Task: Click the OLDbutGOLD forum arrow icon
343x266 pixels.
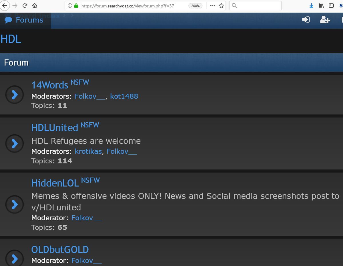Action: click(15, 258)
